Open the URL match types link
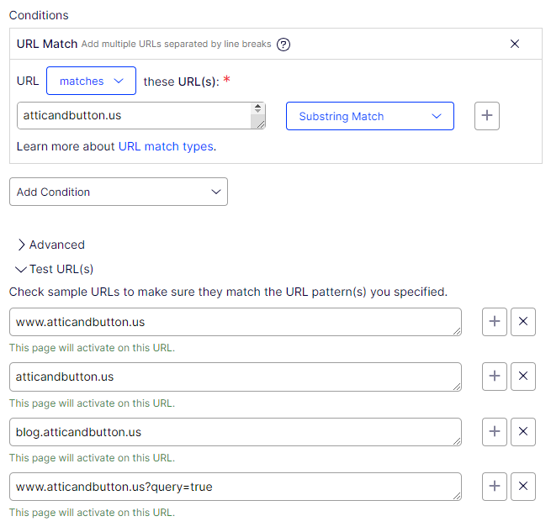 [166, 146]
